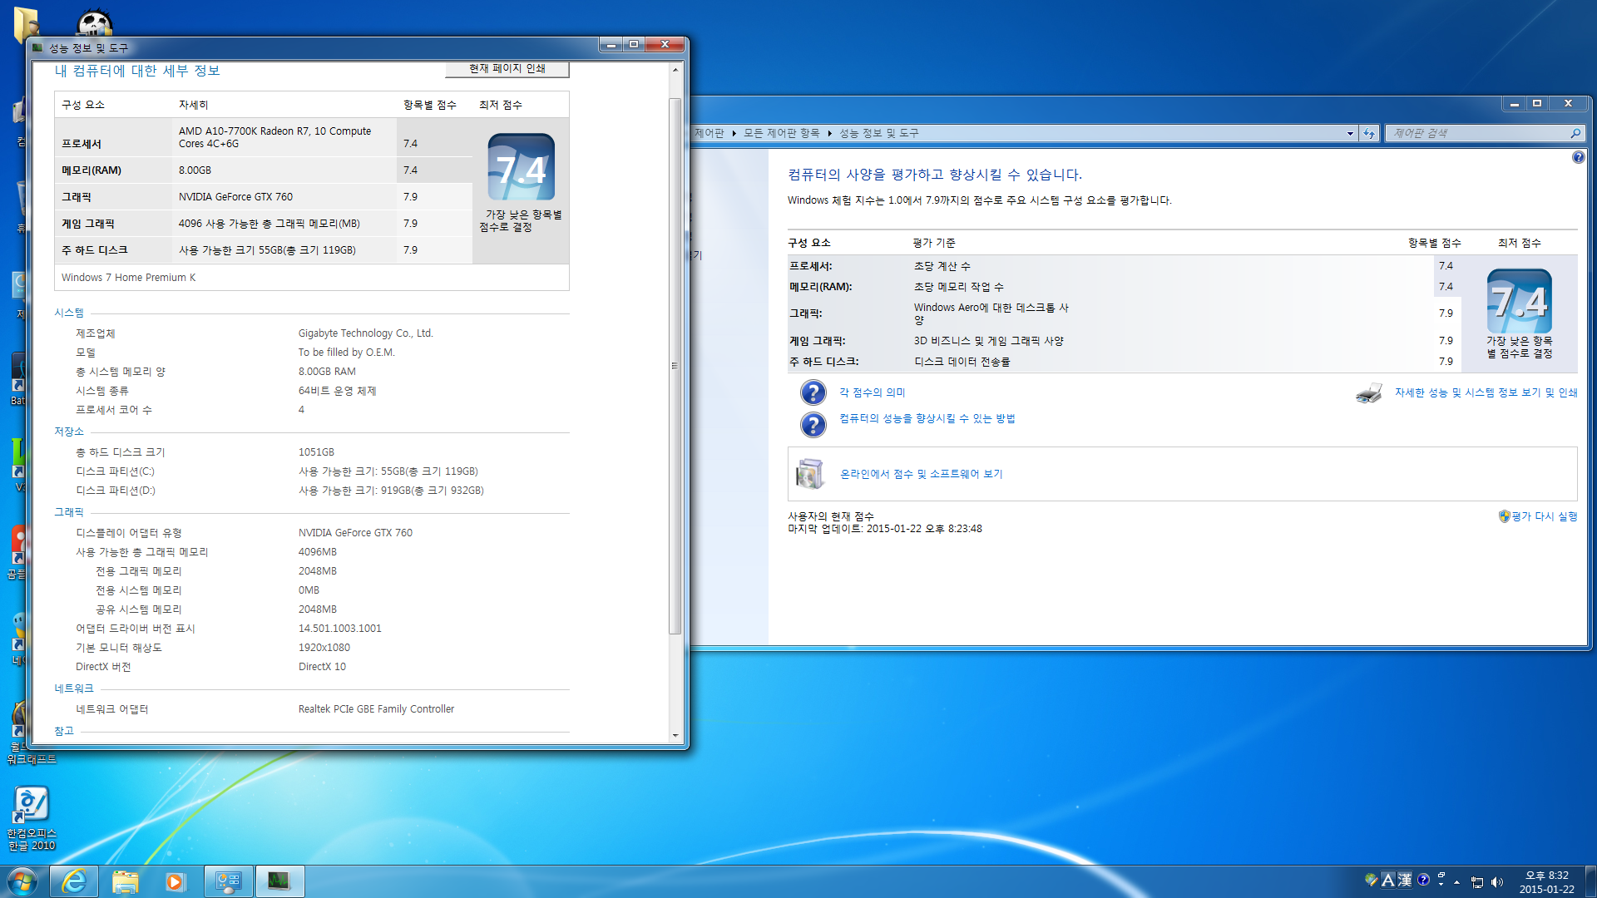Open Windows Media Player from taskbar
This screenshot has width=1597, height=898.
pyautogui.click(x=175, y=881)
